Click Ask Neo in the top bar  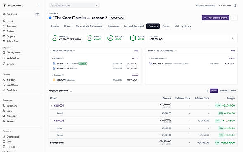point(225,5)
